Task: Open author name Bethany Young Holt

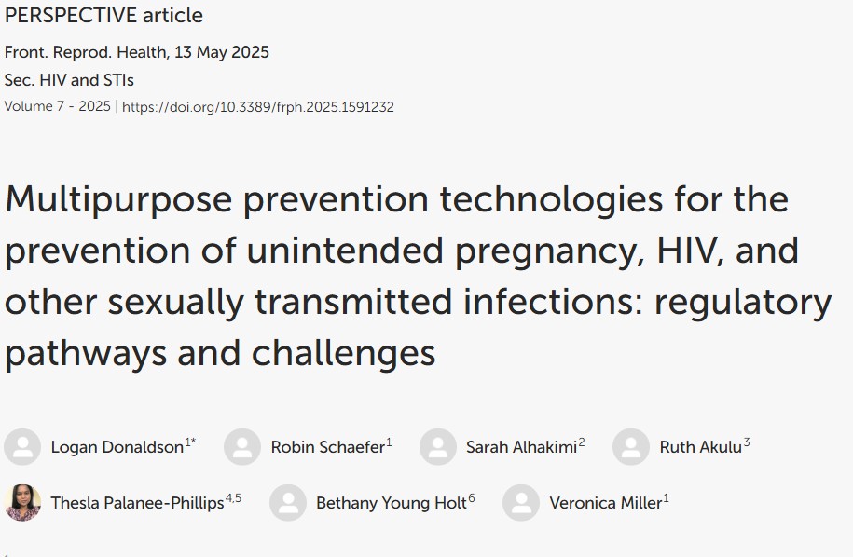Action: pos(392,503)
